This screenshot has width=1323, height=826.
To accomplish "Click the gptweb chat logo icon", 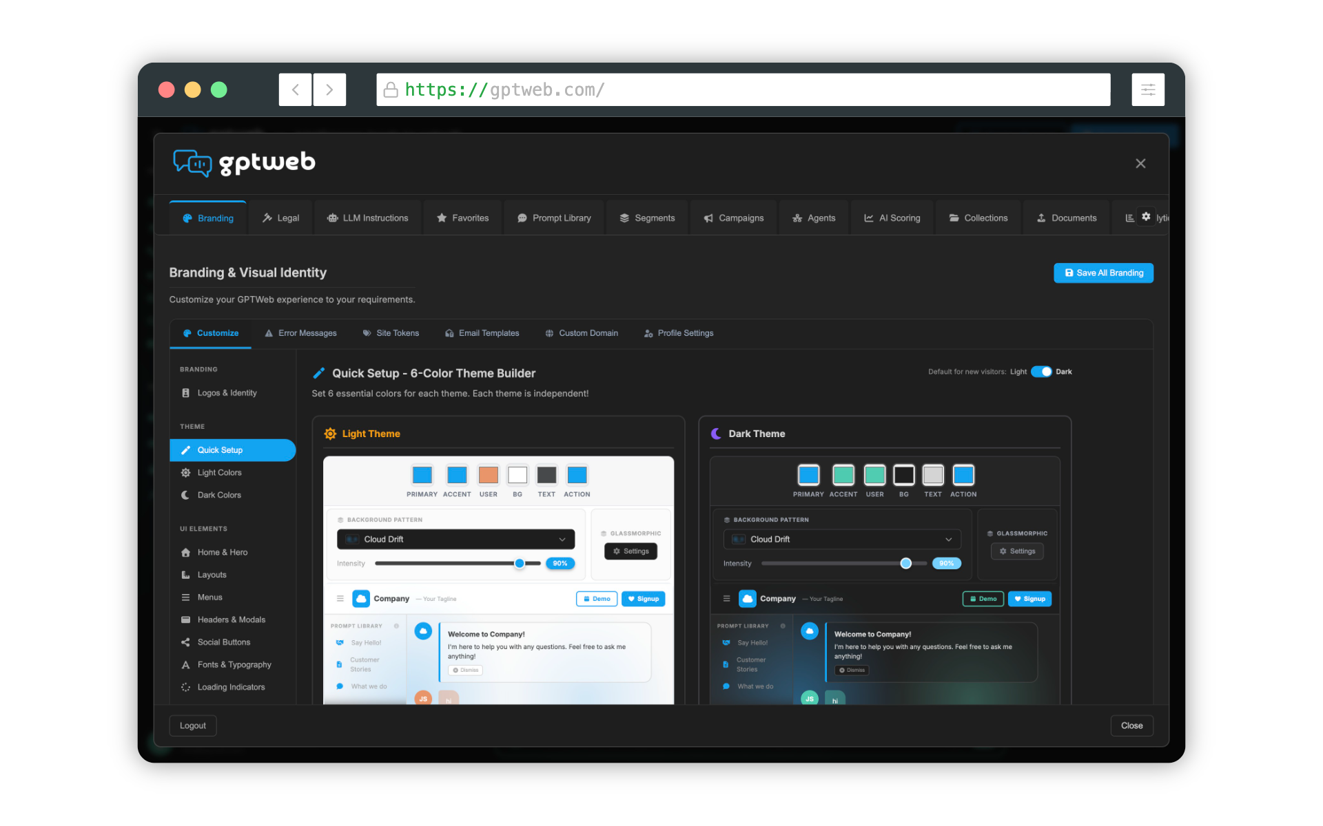I will tap(192, 163).
